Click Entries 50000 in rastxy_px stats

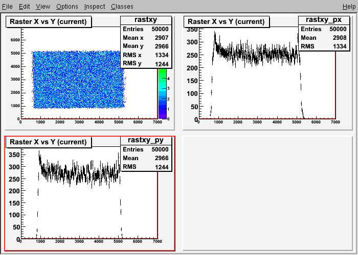[x=324, y=29]
